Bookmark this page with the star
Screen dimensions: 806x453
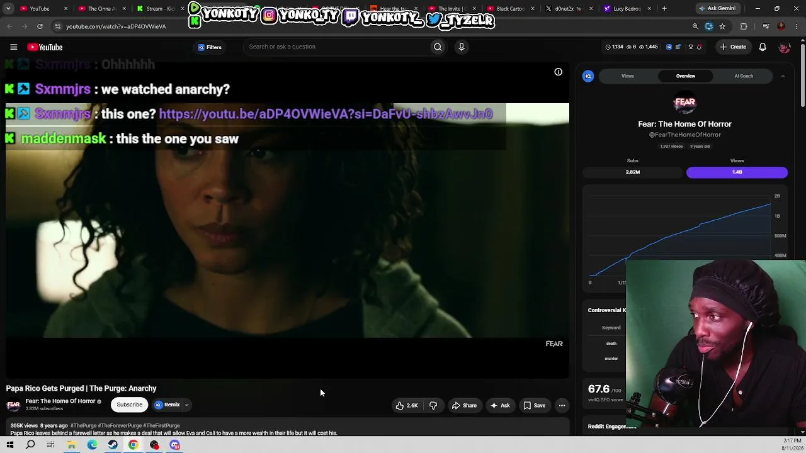pyautogui.click(x=722, y=26)
